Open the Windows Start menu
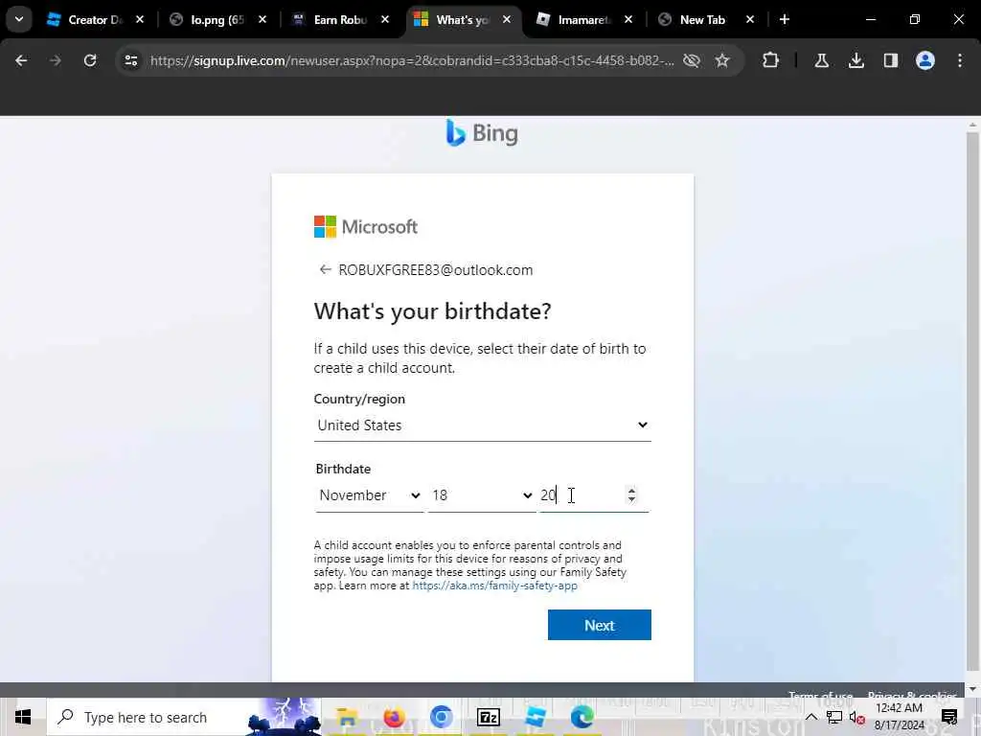 pyautogui.click(x=23, y=717)
